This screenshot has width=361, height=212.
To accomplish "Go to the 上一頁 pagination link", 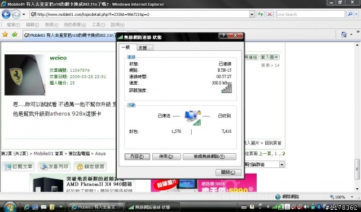I will coord(266,154).
